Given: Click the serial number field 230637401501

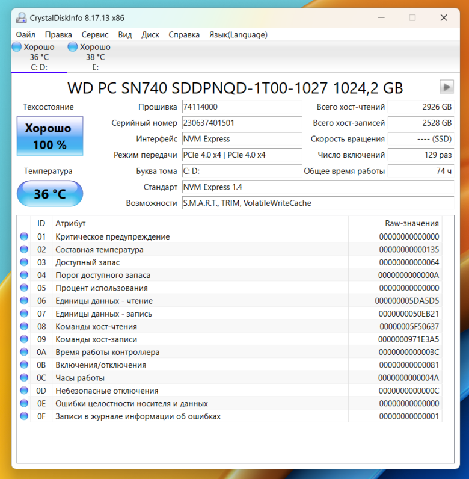Looking at the screenshot, I should tap(242, 123).
